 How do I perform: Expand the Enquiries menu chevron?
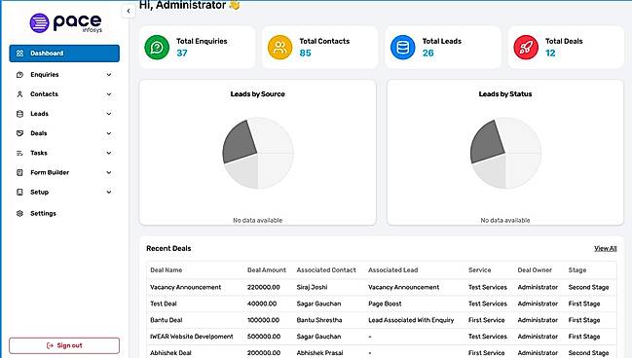[x=109, y=75]
